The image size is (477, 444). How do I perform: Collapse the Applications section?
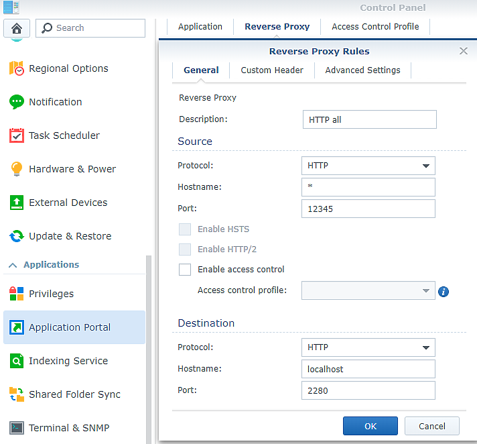point(13,265)
